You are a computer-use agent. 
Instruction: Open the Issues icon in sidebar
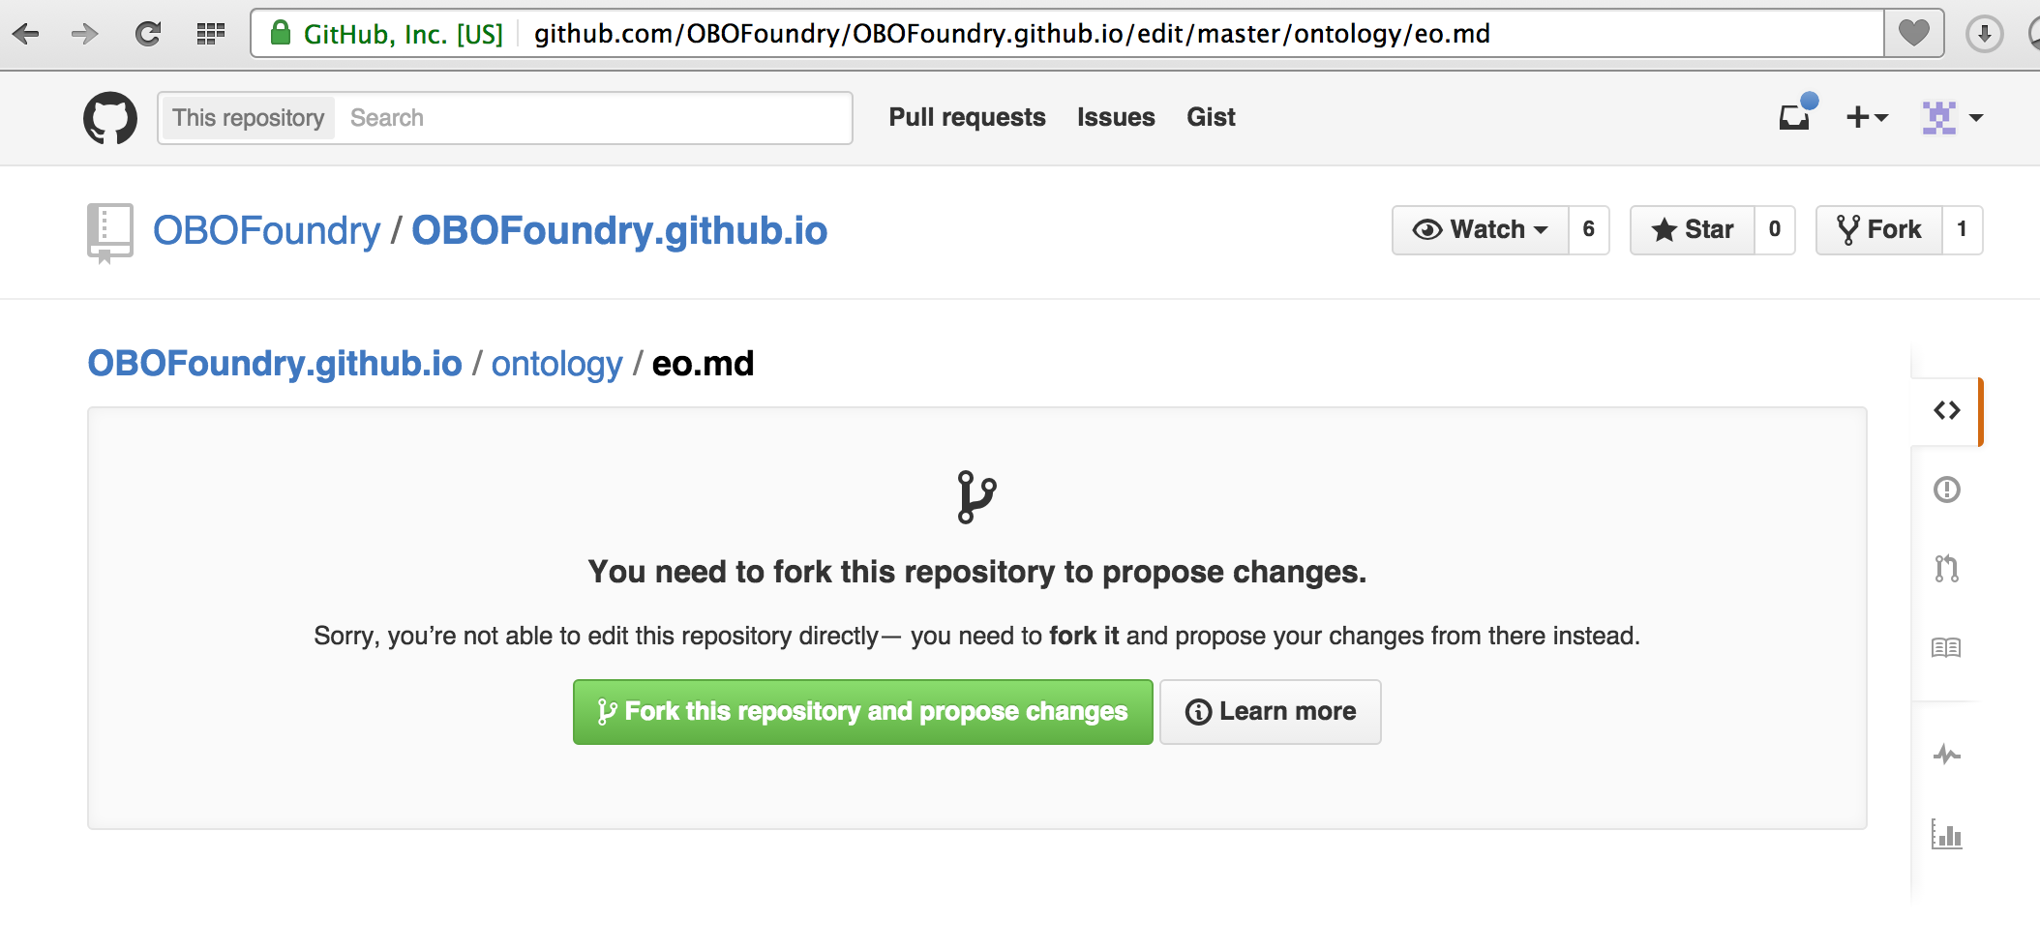(1946, 490)
